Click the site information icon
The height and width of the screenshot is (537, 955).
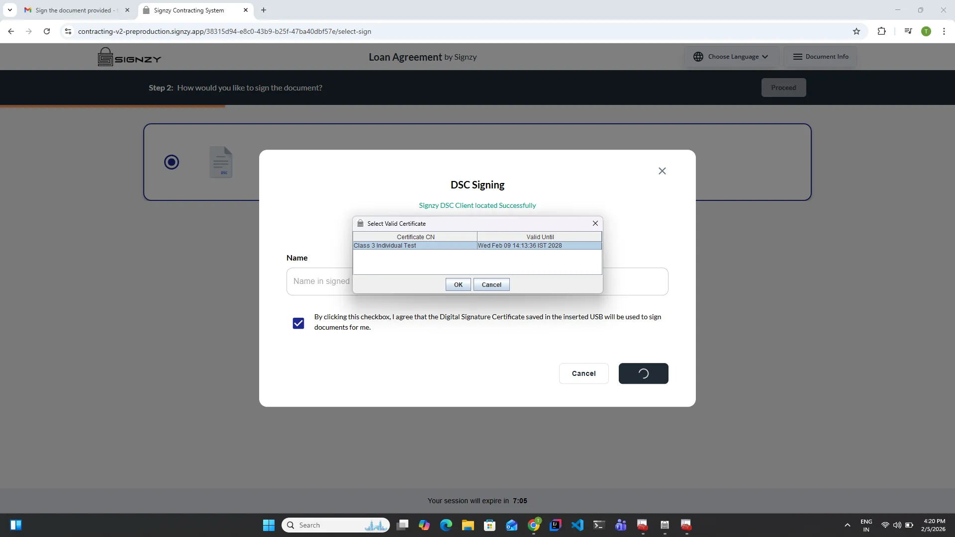point(68,31)
